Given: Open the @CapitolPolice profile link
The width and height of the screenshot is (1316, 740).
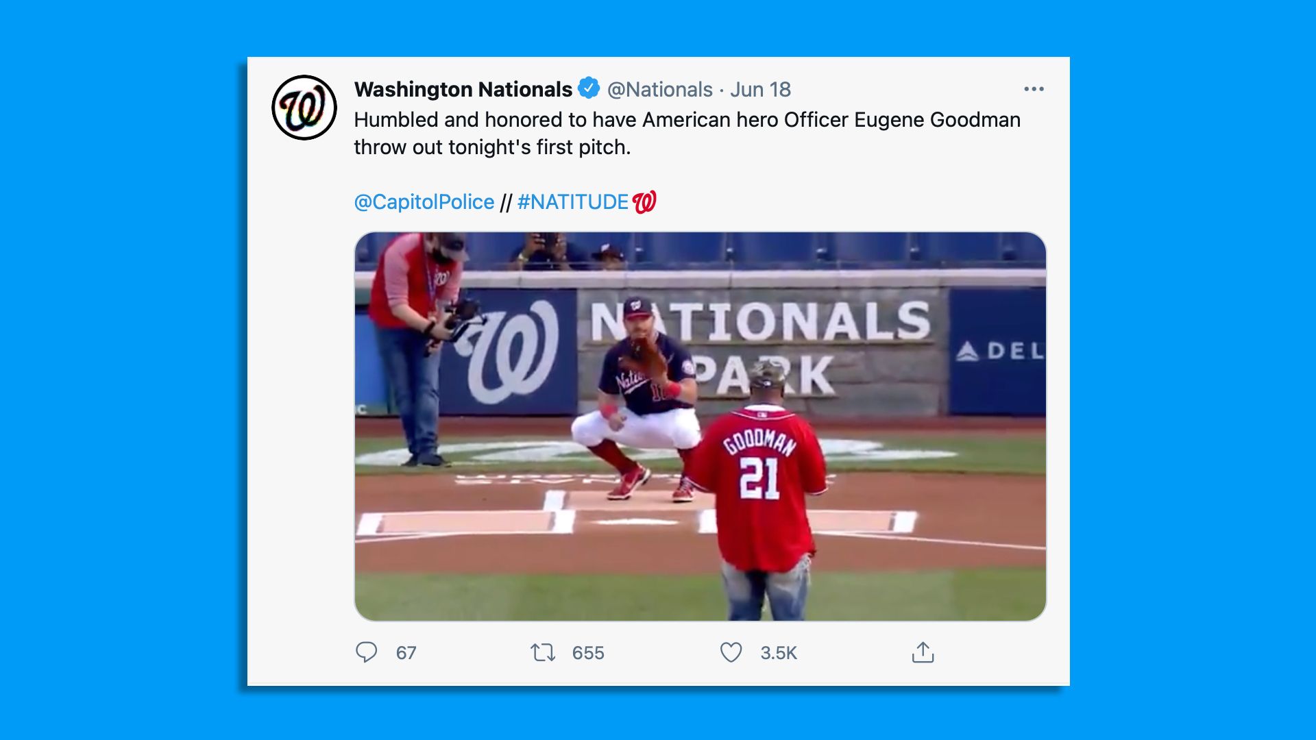Looking at the screenshot, I should click(422, 202).
